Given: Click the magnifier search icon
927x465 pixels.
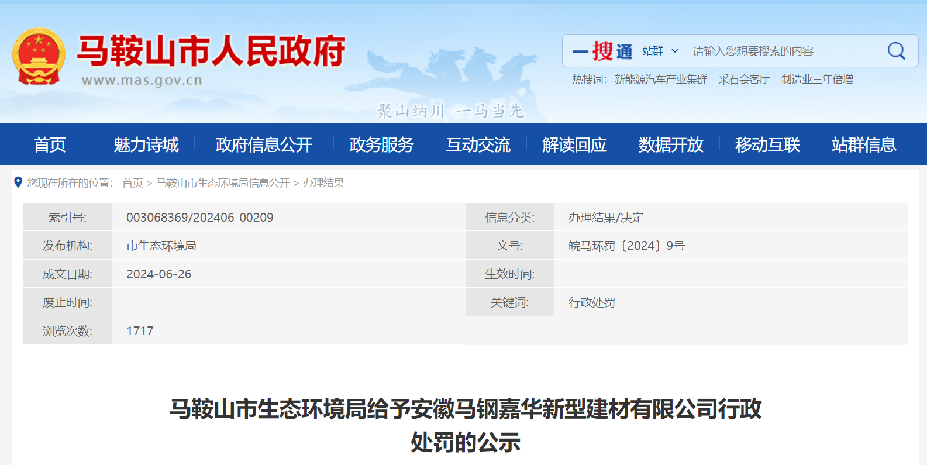Looking at the screenshot, I should click(x=896, y=51).
